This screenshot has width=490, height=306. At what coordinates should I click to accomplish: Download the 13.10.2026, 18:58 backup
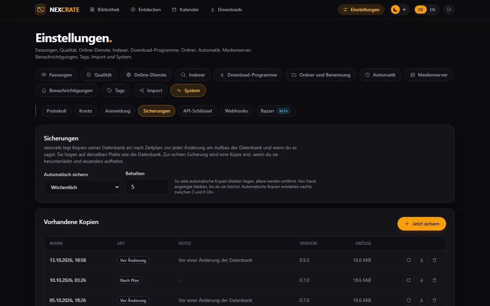pos(422,260)
